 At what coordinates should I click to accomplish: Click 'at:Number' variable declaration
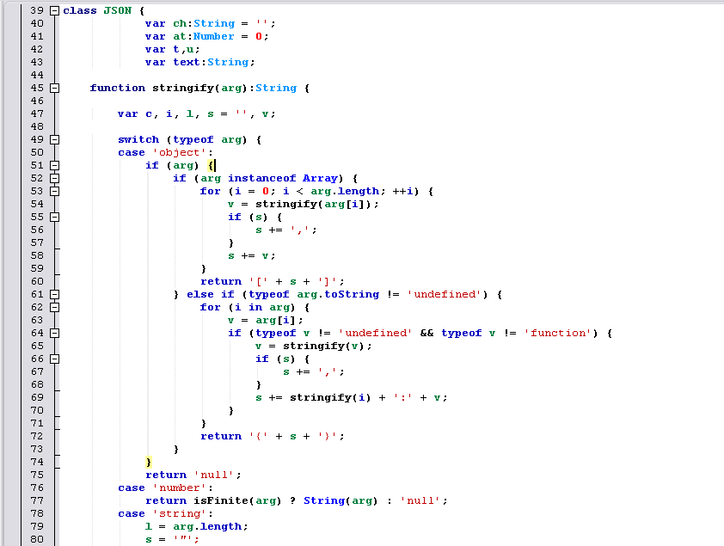(x=204, y=36)
